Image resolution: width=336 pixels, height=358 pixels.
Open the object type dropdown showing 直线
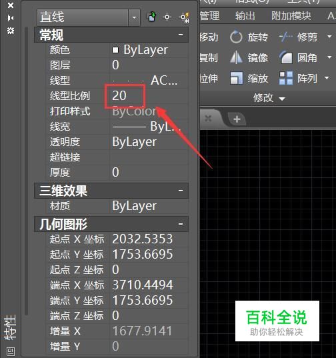click(x=134, y=17)
